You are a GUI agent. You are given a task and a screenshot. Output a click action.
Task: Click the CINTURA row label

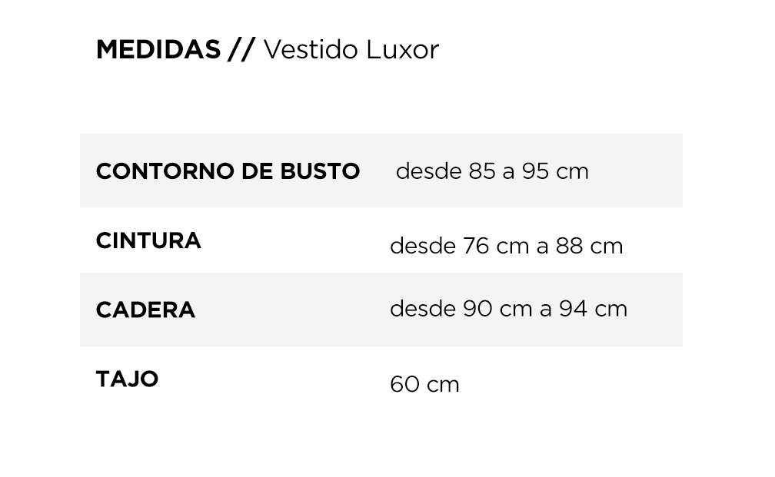pos(148,241)
